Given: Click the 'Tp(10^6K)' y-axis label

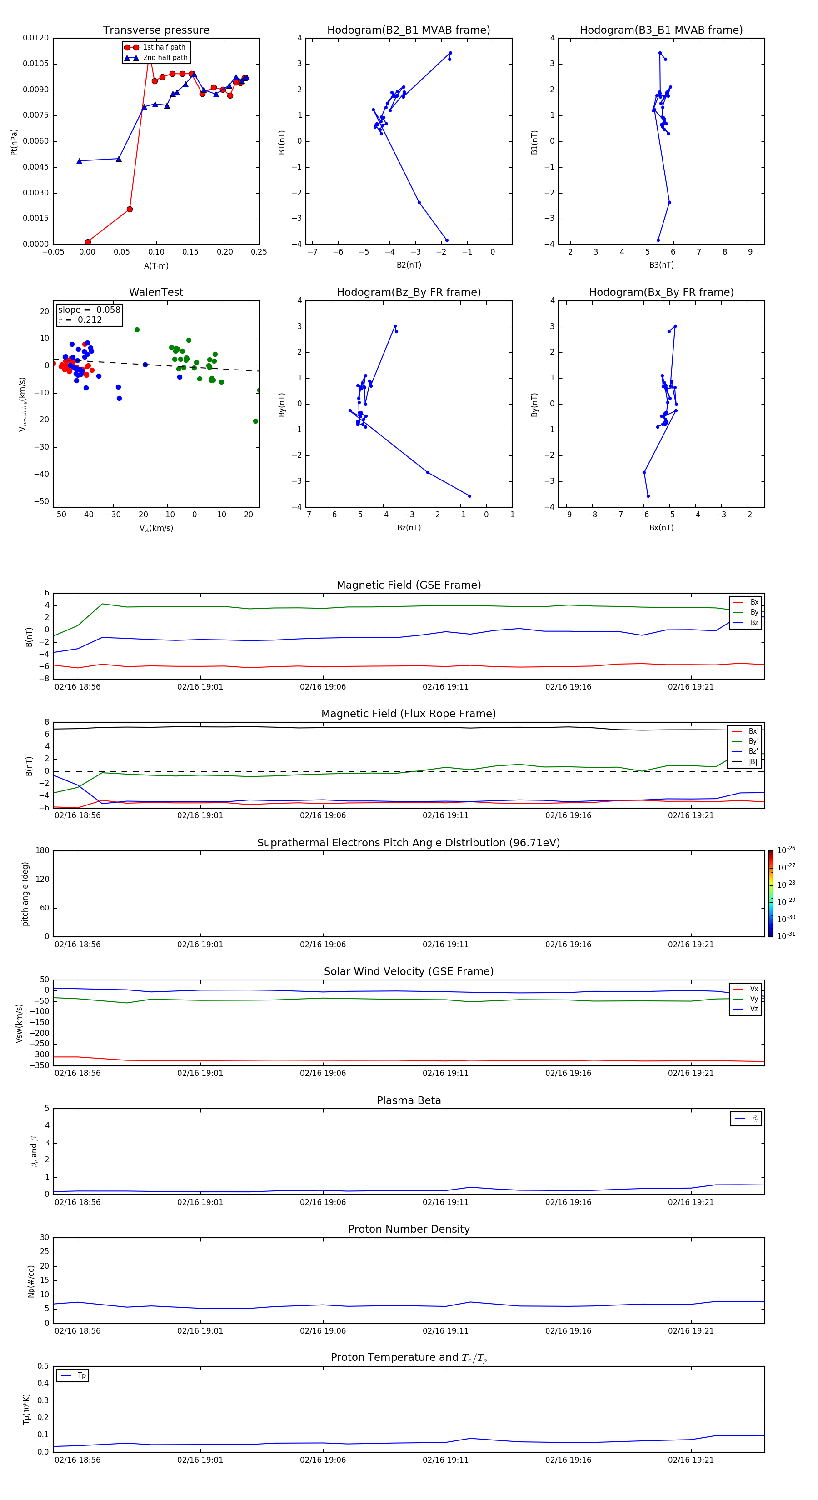Looking at the screenshot, I should click(x=26, y=1409).
